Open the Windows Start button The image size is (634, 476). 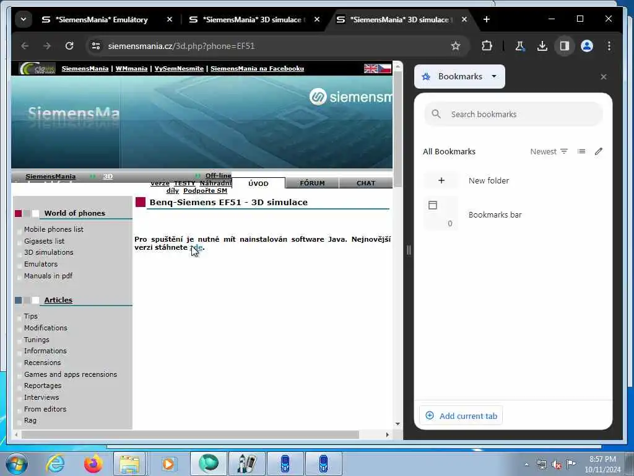16,464
